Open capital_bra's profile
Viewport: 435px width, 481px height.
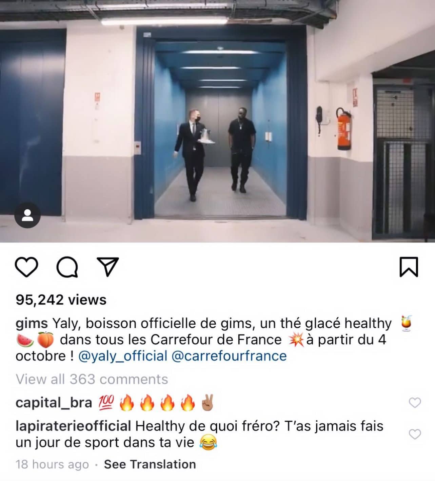54,403
